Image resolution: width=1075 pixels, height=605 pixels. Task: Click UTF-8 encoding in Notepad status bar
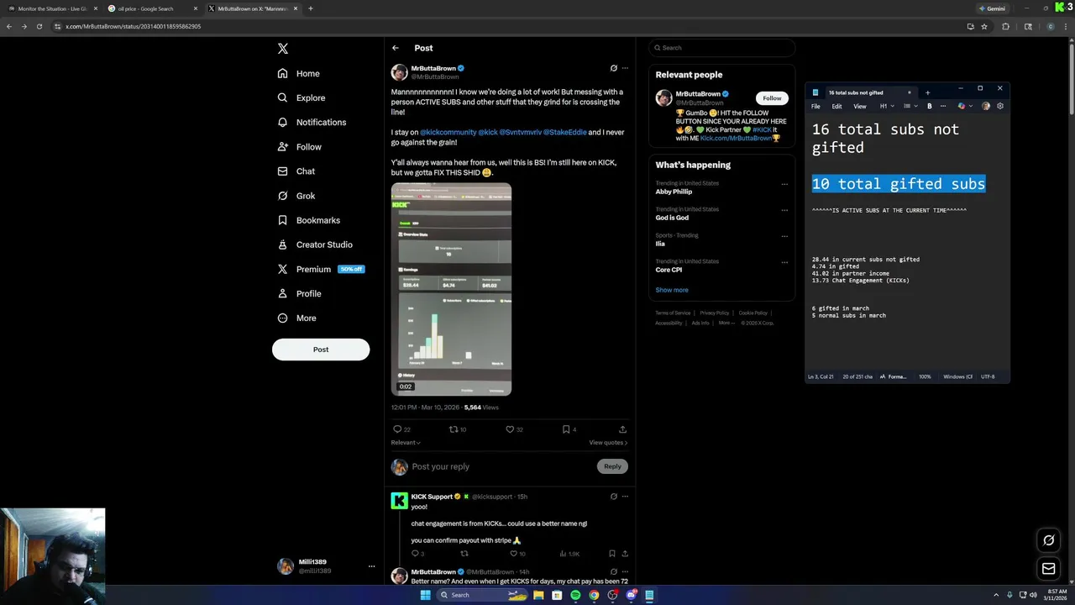[988, 376]
